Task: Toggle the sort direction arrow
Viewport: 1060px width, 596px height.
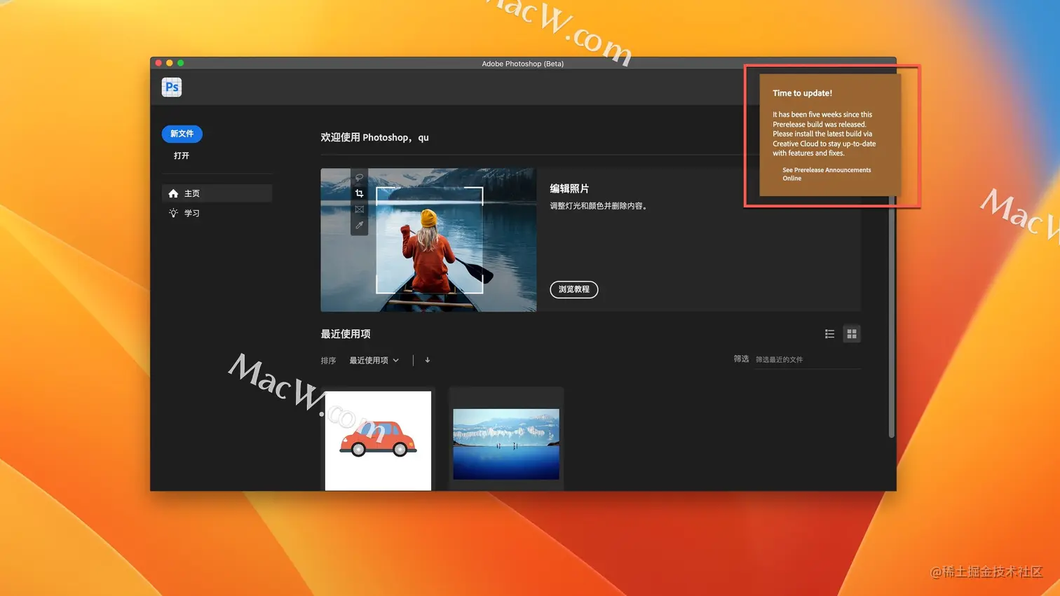Action: click(428, 360)
